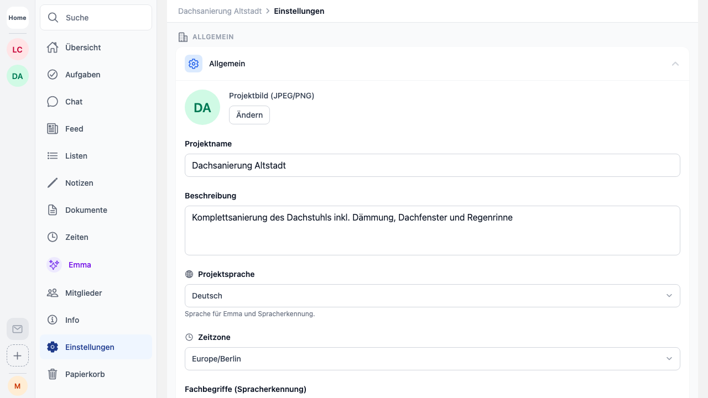Collapse the Allgemein section chevron
This screenshot has width=708, height=398.
click(675, 64)
